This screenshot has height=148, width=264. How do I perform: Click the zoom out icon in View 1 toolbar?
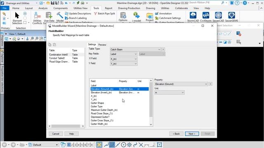[37, 39]
